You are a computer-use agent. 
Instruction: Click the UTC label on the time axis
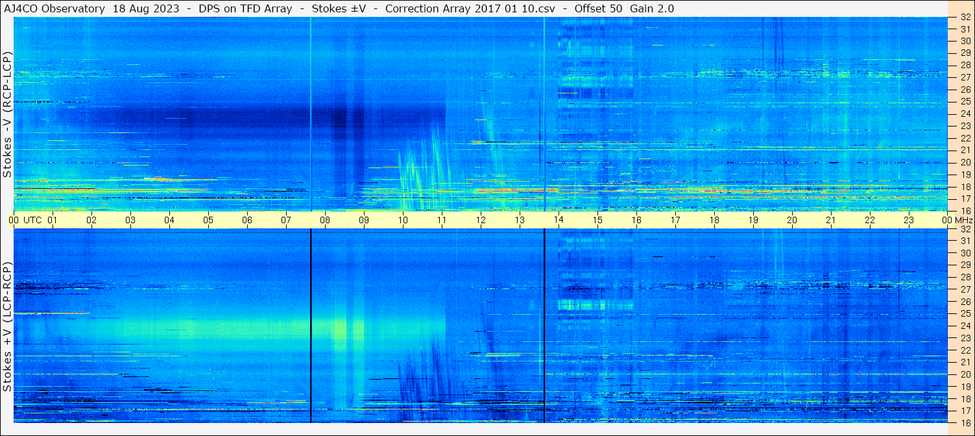pyautogui.click(x=32, y=220)
